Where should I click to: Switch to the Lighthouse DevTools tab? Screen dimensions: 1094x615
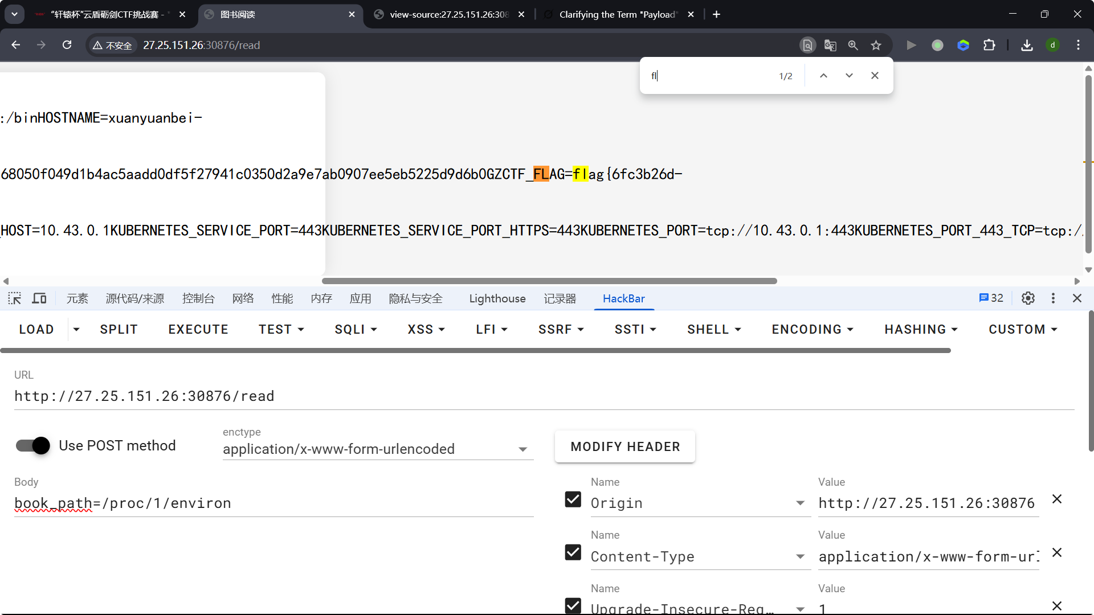point(497,298)
